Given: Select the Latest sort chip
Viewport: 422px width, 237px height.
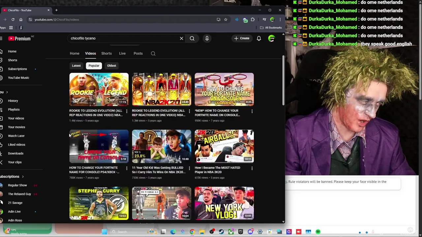Looking at the screenshot, I should (76, 66).
